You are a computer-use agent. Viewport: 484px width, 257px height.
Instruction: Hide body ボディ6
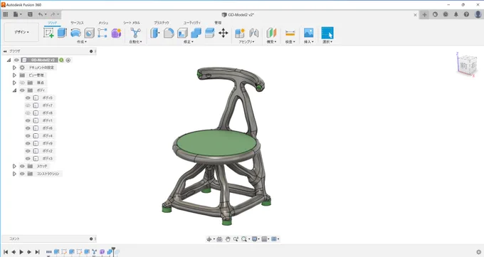[x=28, y=128]
